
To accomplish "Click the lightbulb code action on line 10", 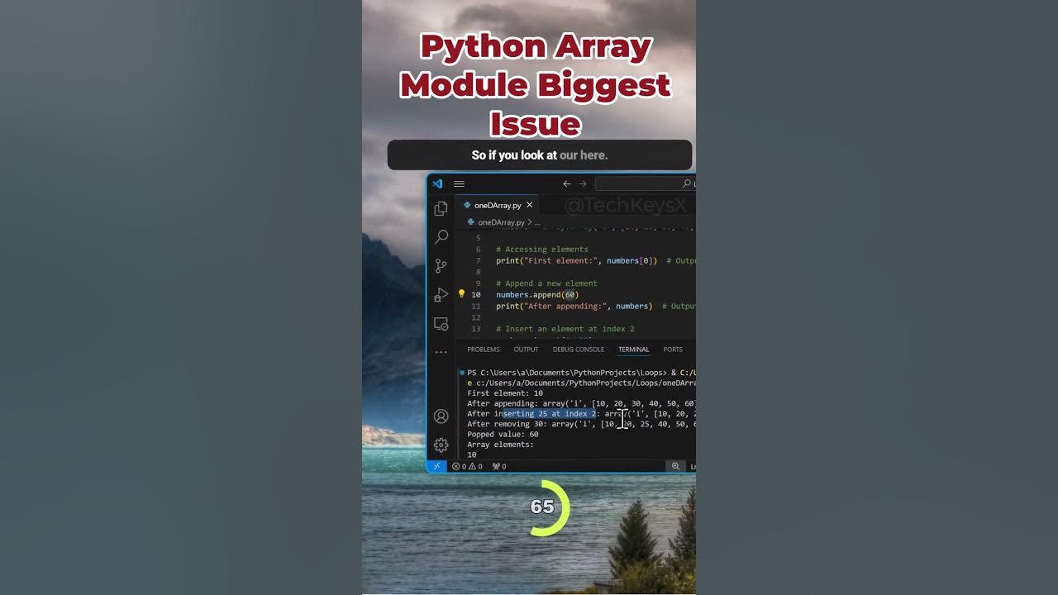I will [x=462, y=294].
